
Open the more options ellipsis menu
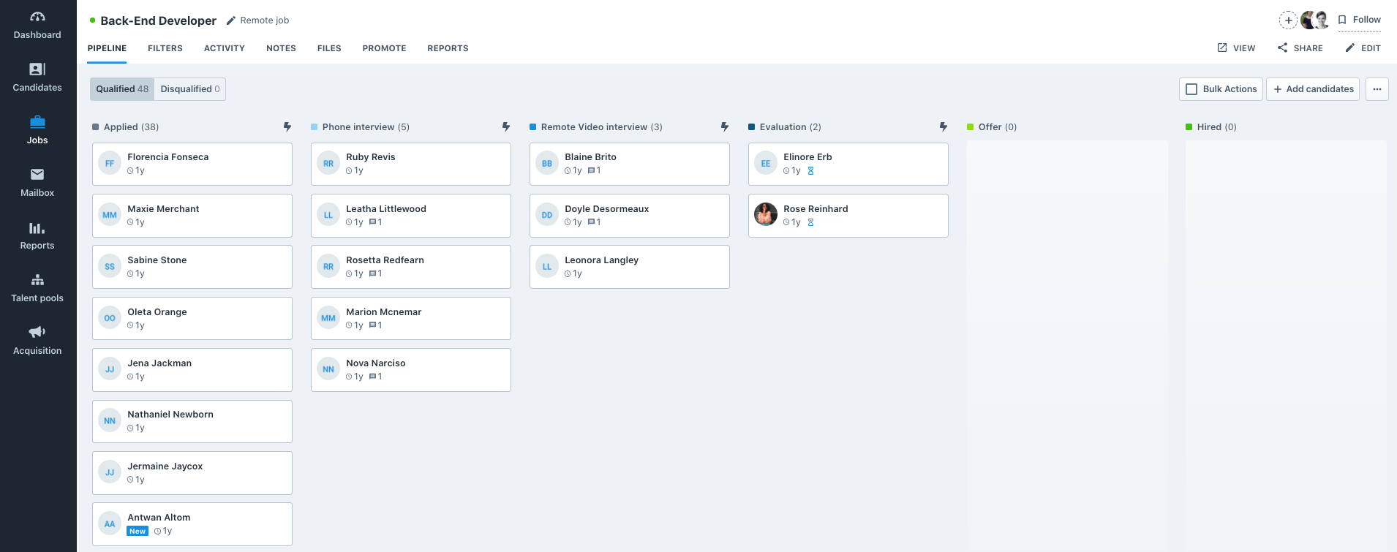point(1377,89)
